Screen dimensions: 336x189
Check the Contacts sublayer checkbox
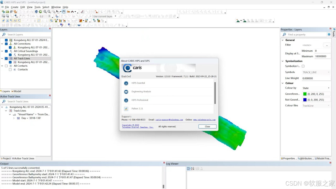pos(10,70)
